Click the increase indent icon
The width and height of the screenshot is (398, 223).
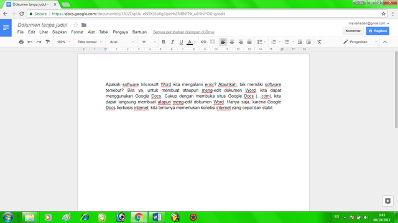tap(308, 42)
